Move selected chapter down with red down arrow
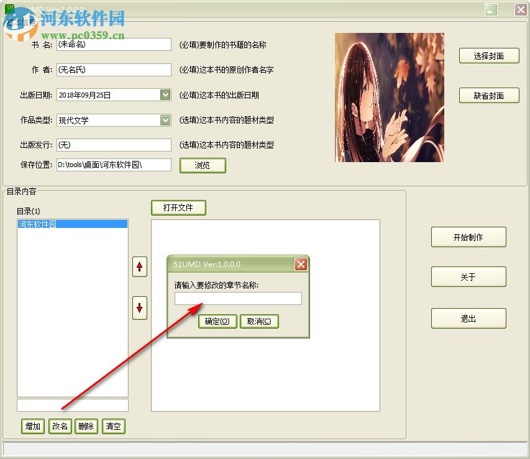 139,308
